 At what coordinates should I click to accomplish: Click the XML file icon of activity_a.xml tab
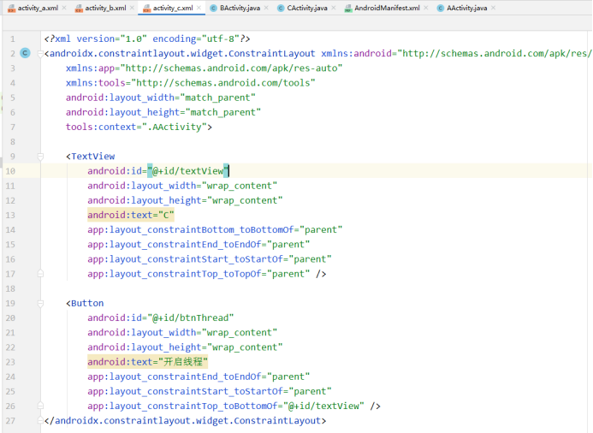[12, 9]
